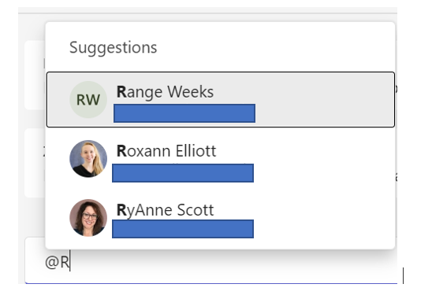This screenshot has width=432, height=295.
Task: Focus the message box containing @R
Action: (211, 261)
